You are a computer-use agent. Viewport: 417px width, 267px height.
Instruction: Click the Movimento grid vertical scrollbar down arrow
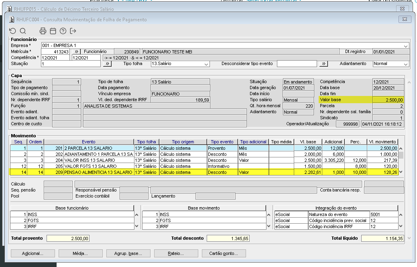[401, 172]
